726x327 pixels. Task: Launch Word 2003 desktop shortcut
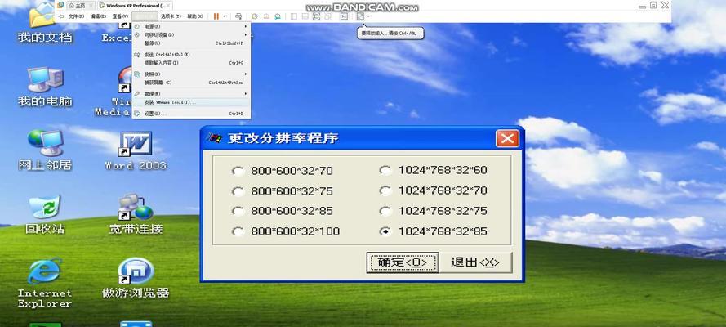pyautogui.click(x=136, y=150)
